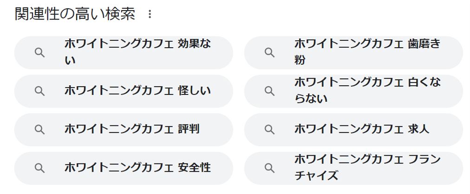Click magnifier icon beside 安全性 suggestion
This screenshot has height=194, width=470.
(x=40, y=168)
